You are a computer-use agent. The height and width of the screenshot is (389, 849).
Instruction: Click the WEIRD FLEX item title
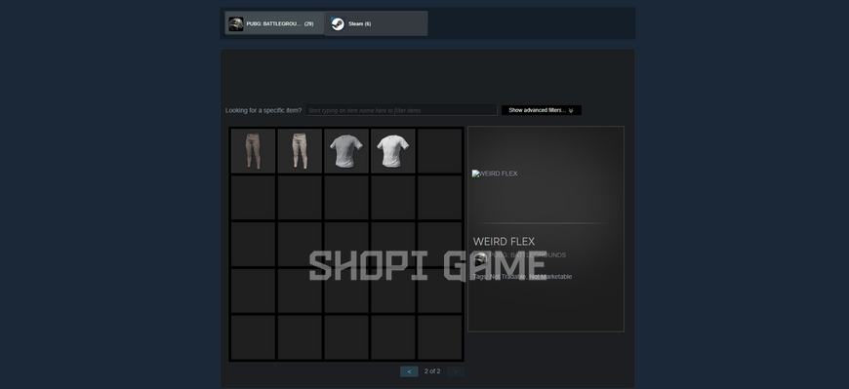(504, 242)
